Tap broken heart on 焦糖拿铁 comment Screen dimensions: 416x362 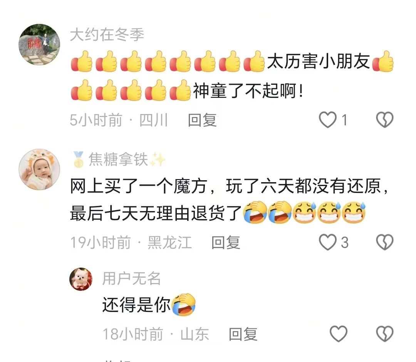[x=385, y=242]
